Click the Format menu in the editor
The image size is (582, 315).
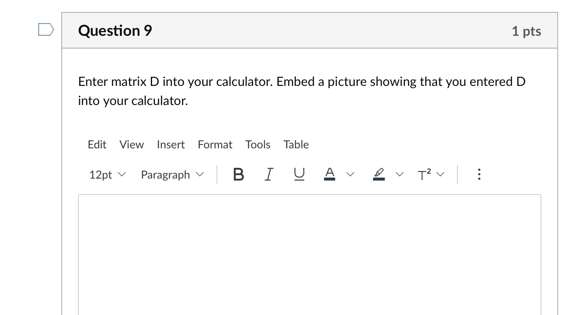pos(215,144)
